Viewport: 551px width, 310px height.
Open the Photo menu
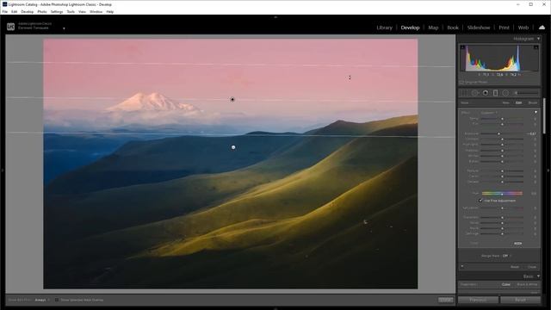(42, 11)
